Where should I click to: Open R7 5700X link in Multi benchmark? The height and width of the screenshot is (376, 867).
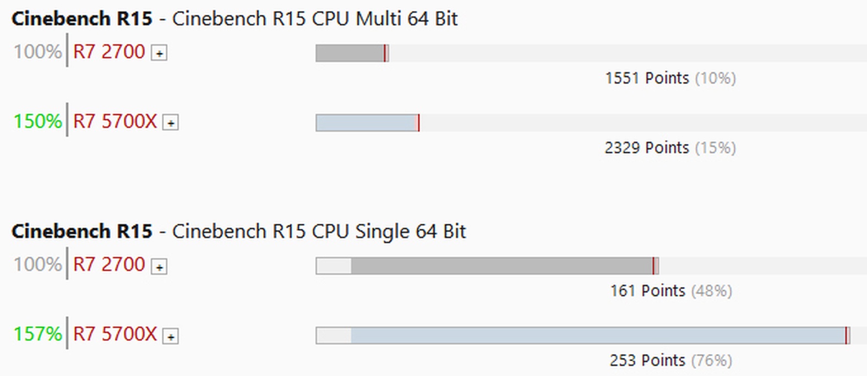[x=114, y=121]
